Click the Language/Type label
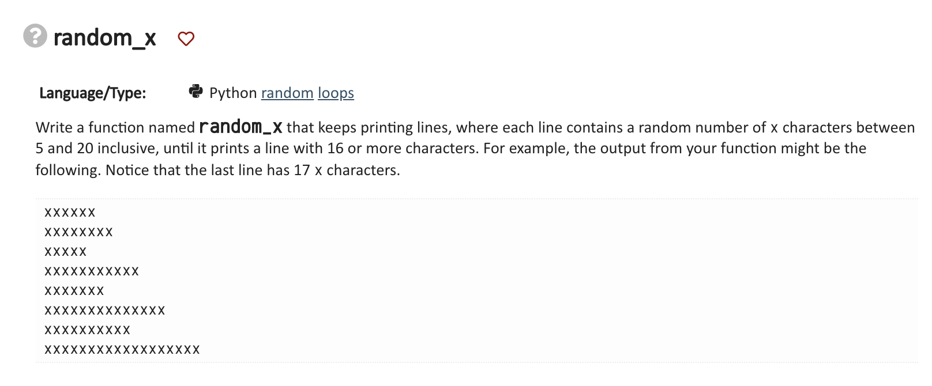Image resolution: width=932 pixels, height=386 pixels. (x=93, y=92)
